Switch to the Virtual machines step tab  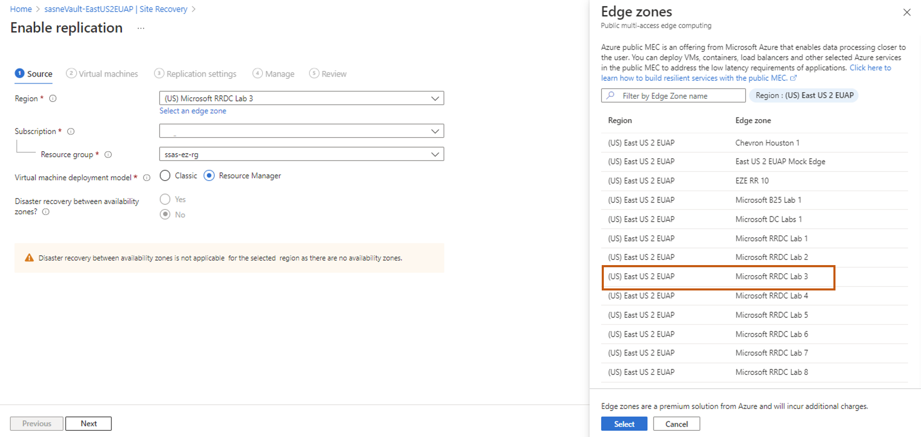pyautogui.click(x=103, y=74)
